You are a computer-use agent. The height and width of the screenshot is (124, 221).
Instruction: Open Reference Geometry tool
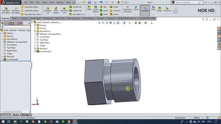[127, 9]
